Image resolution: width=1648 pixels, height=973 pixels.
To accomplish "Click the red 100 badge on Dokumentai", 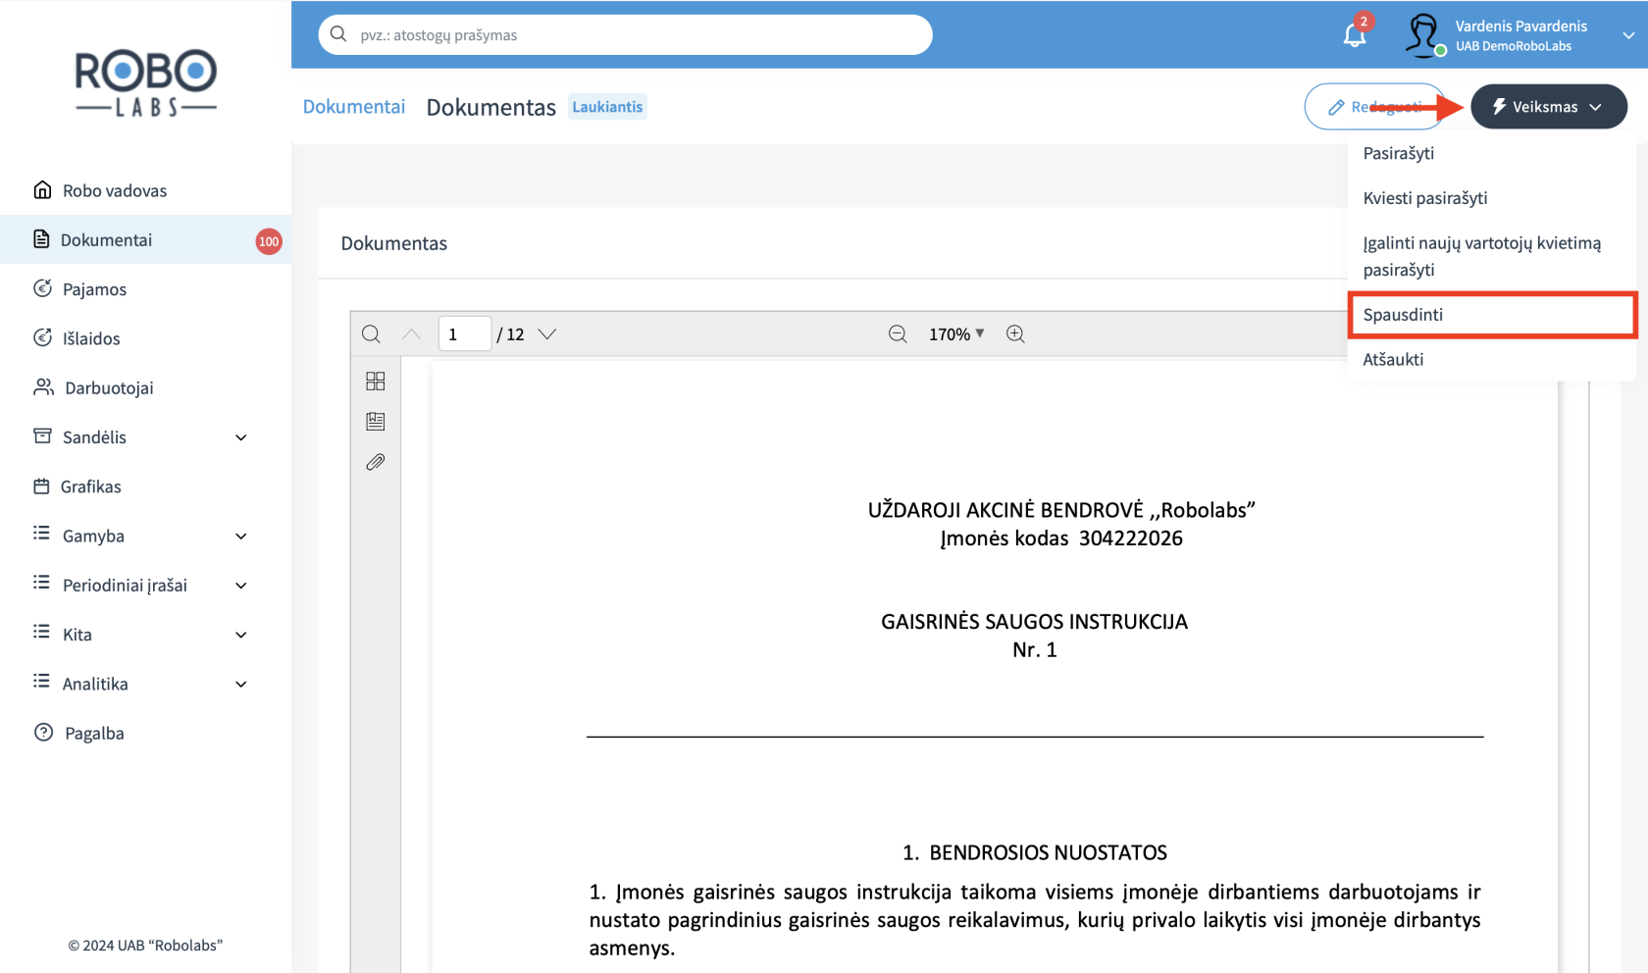I will click(269, 240).
